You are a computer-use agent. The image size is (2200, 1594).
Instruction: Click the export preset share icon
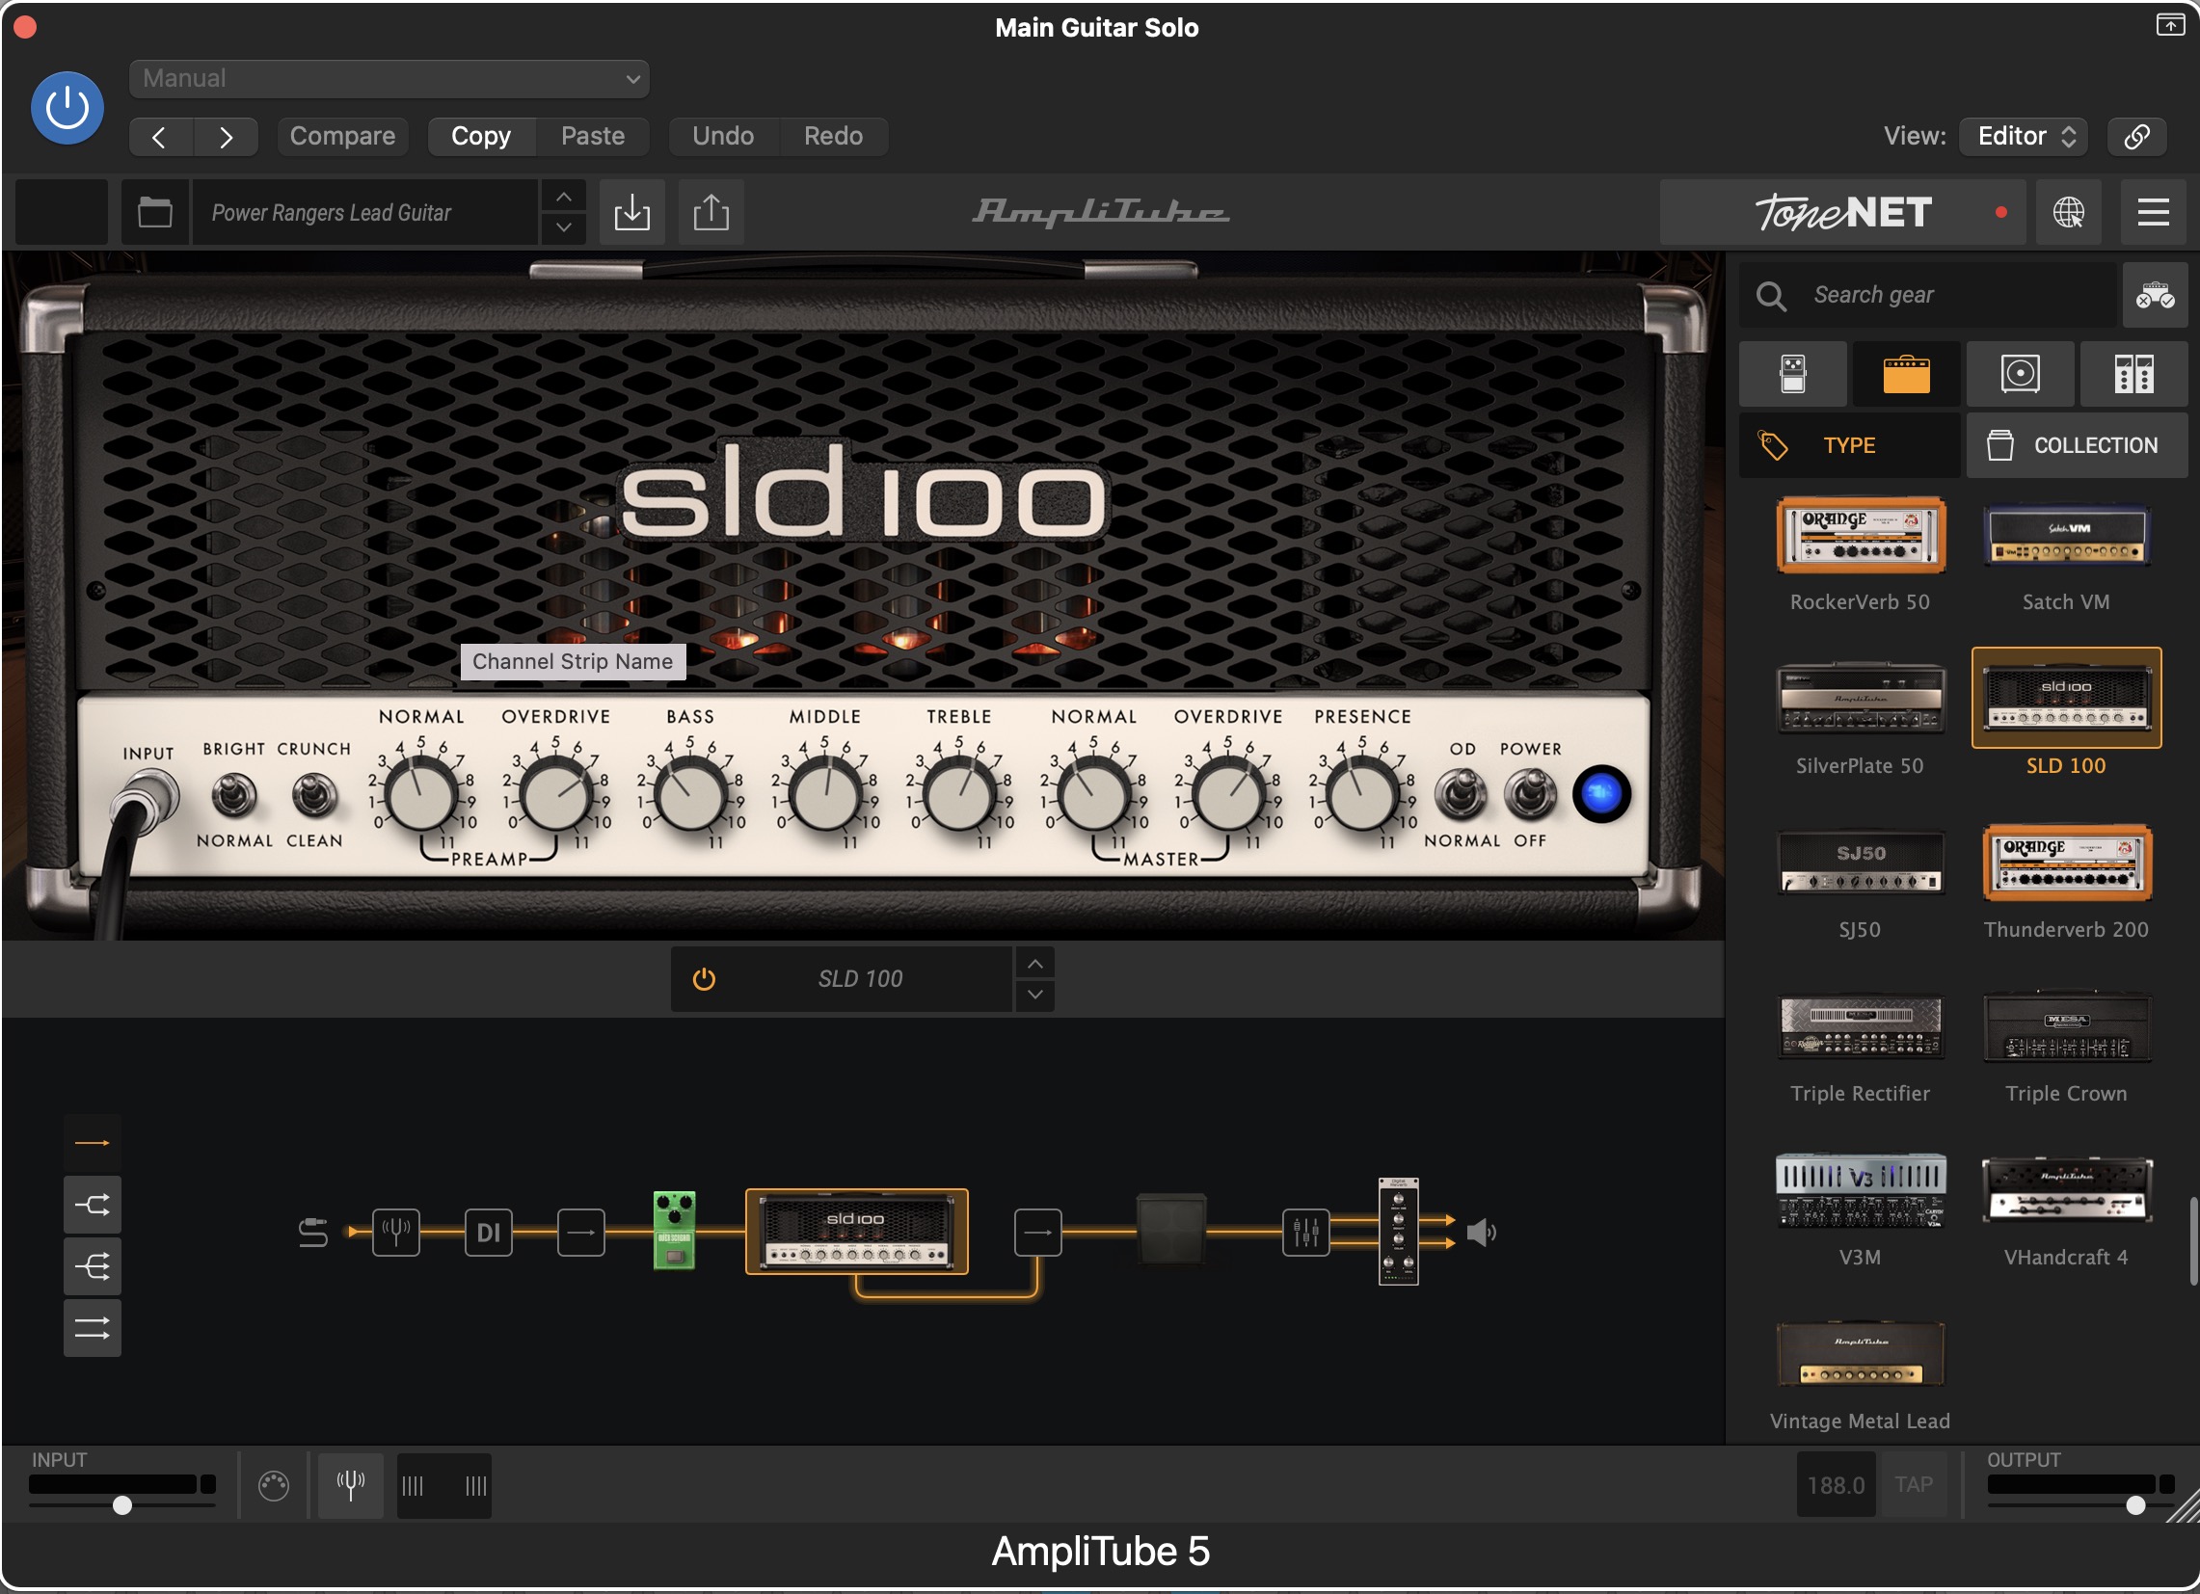[x=711, y=212]
